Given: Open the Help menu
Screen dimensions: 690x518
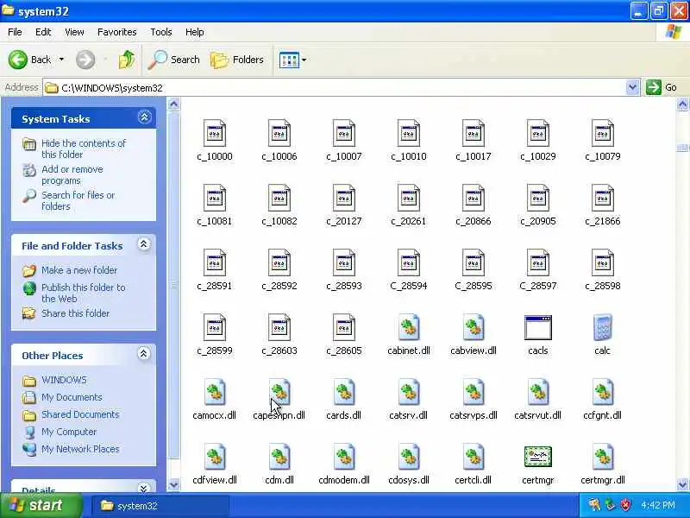Looking at the screenshot, I should (194, 32).
